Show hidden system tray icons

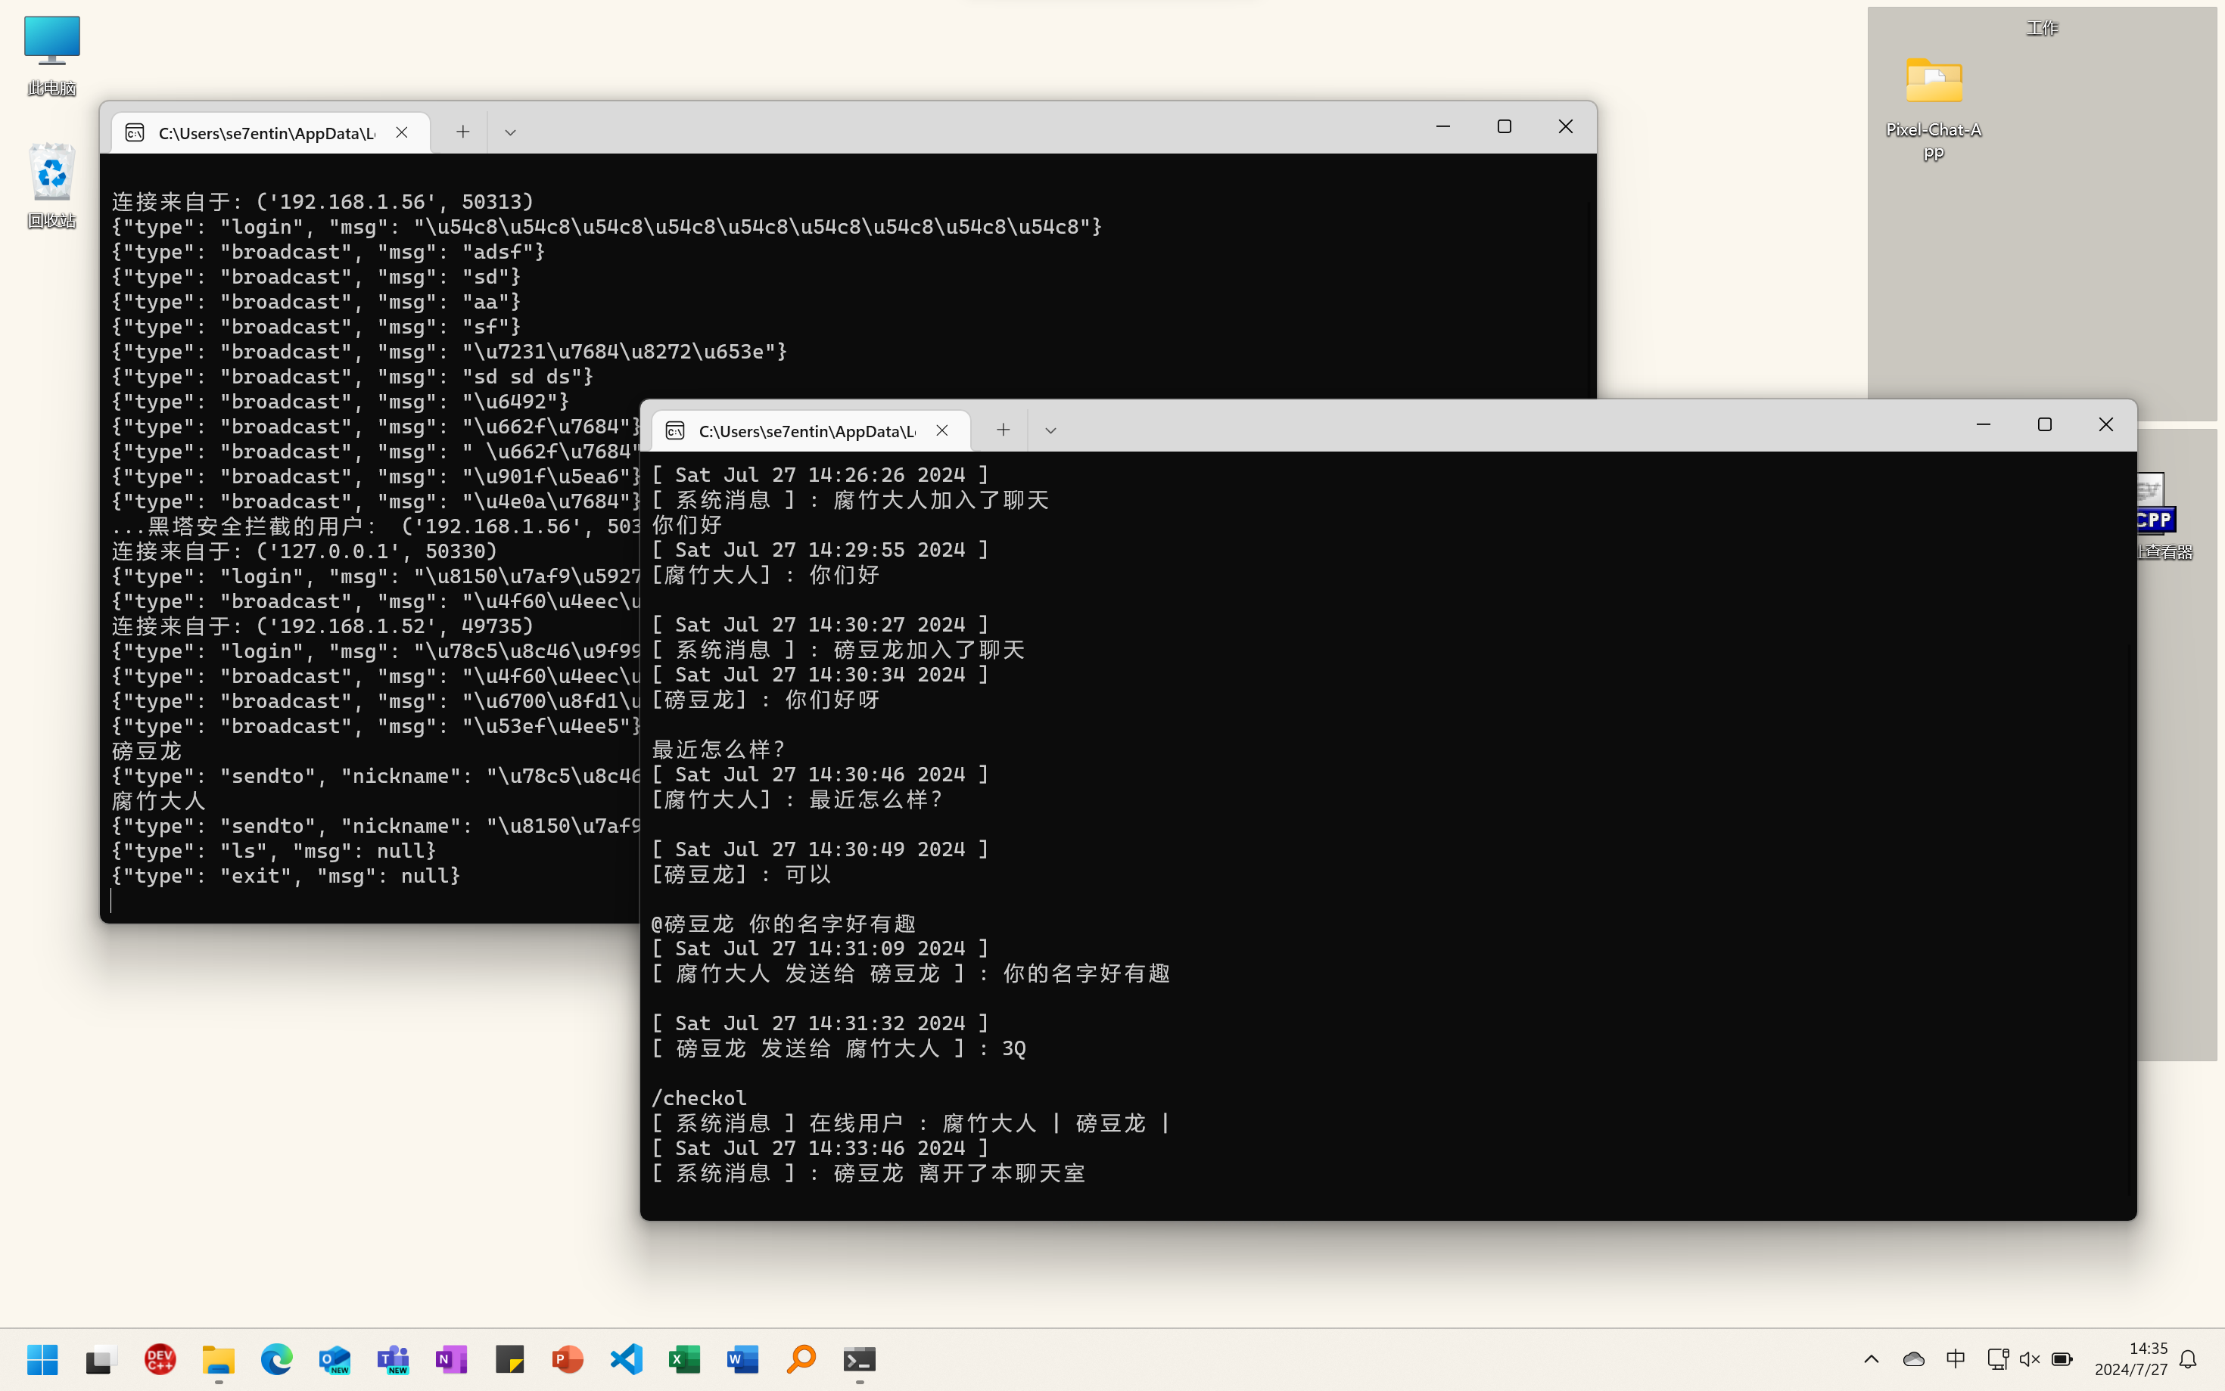1872,1358
